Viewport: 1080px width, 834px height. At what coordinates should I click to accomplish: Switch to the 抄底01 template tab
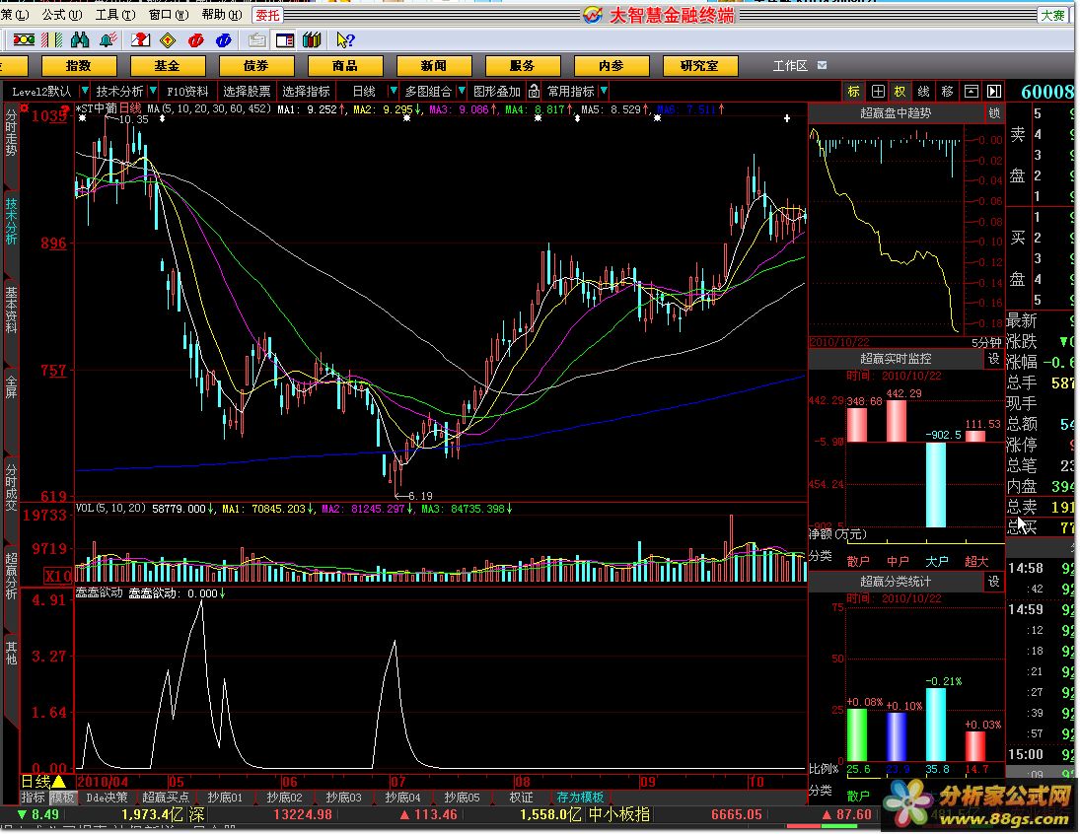pyautogui.click(x=225, y=797)
